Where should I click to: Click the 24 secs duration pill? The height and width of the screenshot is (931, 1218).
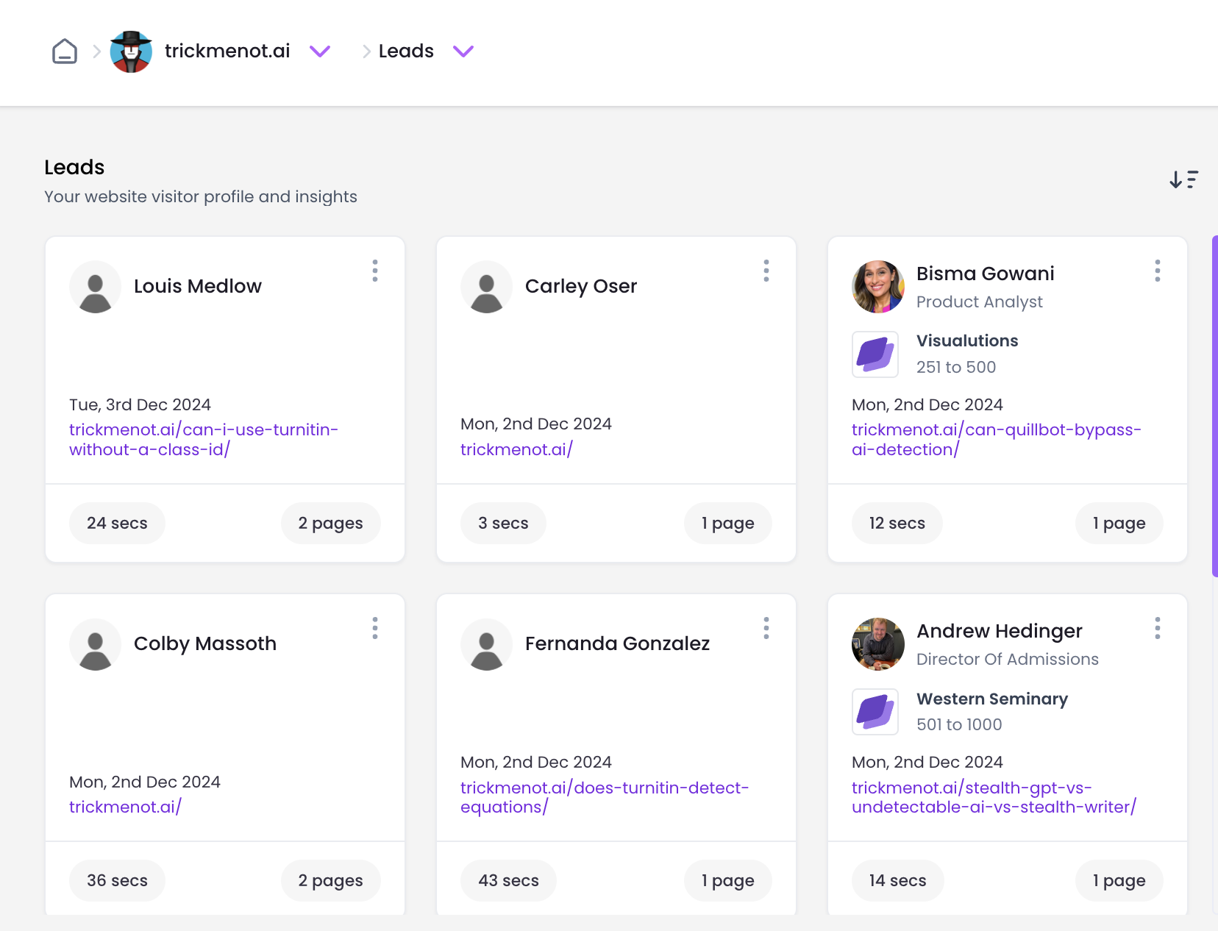tap(117, 523)
